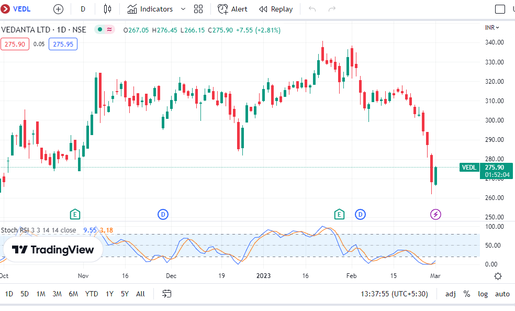Toggle the green market status dot
This screenshot has width=515, height=311.
pyautogui.click(x=100, y=29)
